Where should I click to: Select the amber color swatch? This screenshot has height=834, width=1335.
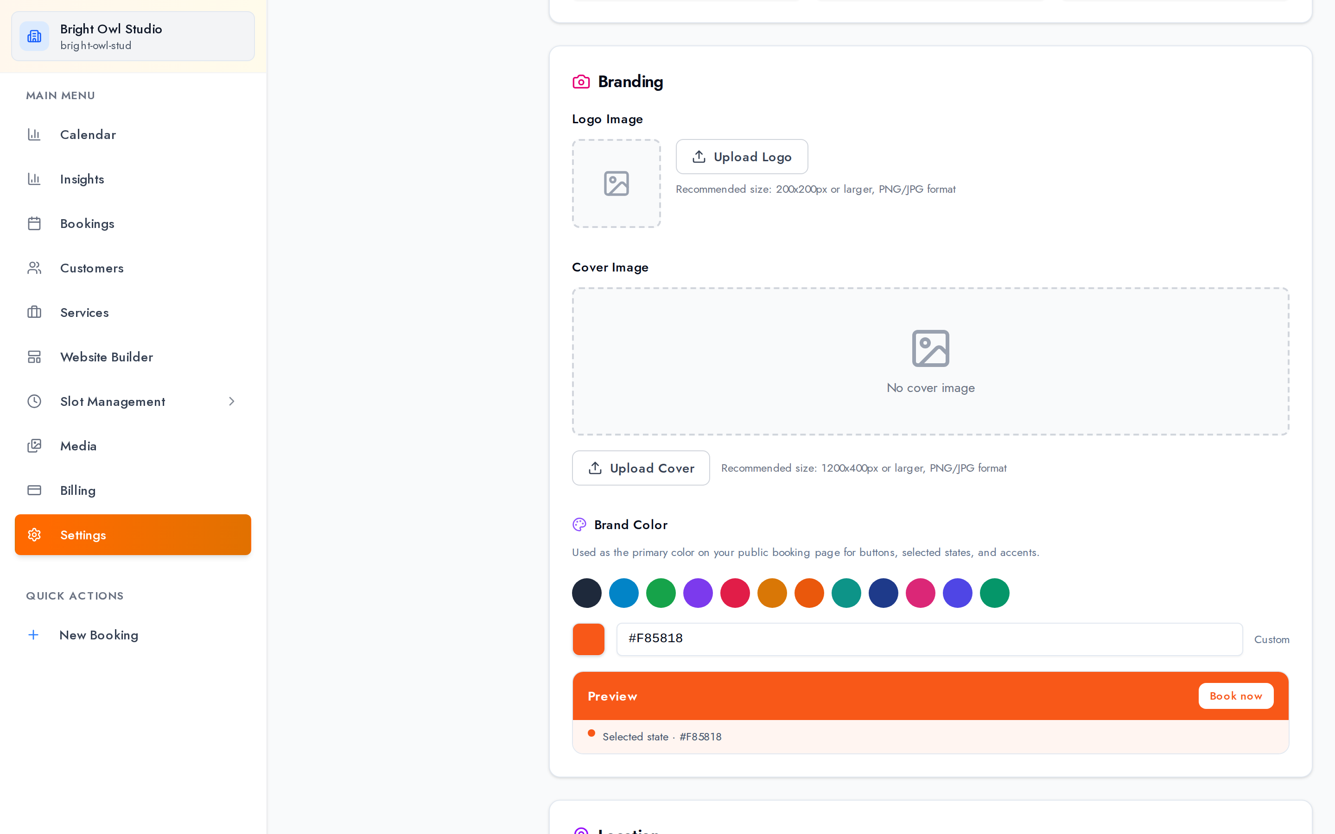(x=772, y=593)
